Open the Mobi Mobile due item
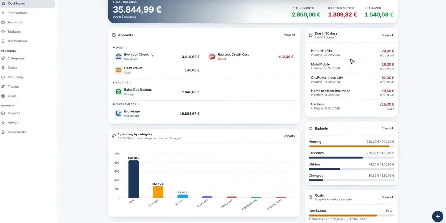Viewport: 446px width, 223px height. [352, 66]
